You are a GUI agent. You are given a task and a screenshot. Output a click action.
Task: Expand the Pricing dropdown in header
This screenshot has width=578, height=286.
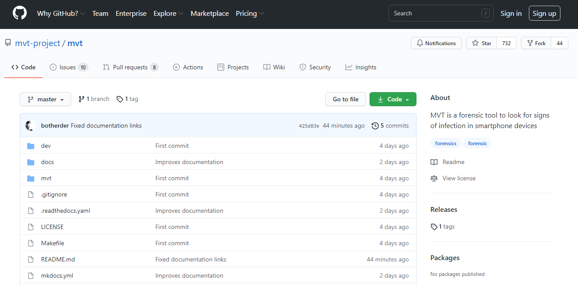pos(250,14)
